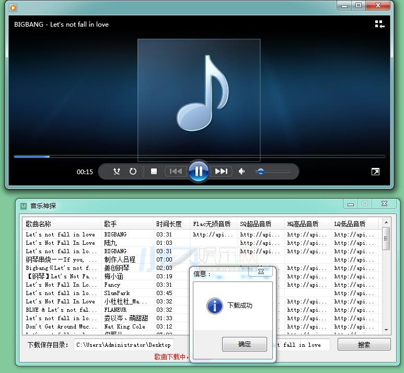The height and width of the screenshot is (373, 404).
Task: Click the 音乐神探 window icon
Action: (x=24, y=206)
